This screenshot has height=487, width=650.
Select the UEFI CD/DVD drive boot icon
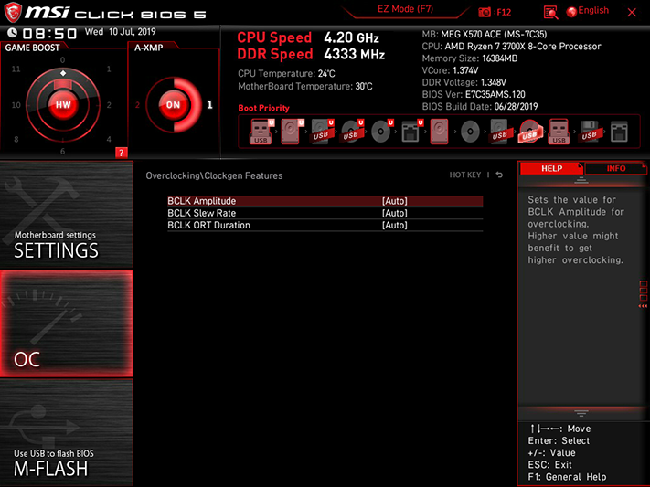381,132
